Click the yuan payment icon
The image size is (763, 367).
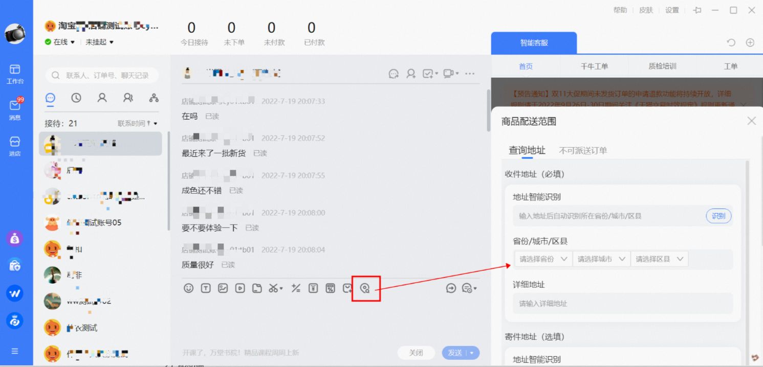click(313, 288)
